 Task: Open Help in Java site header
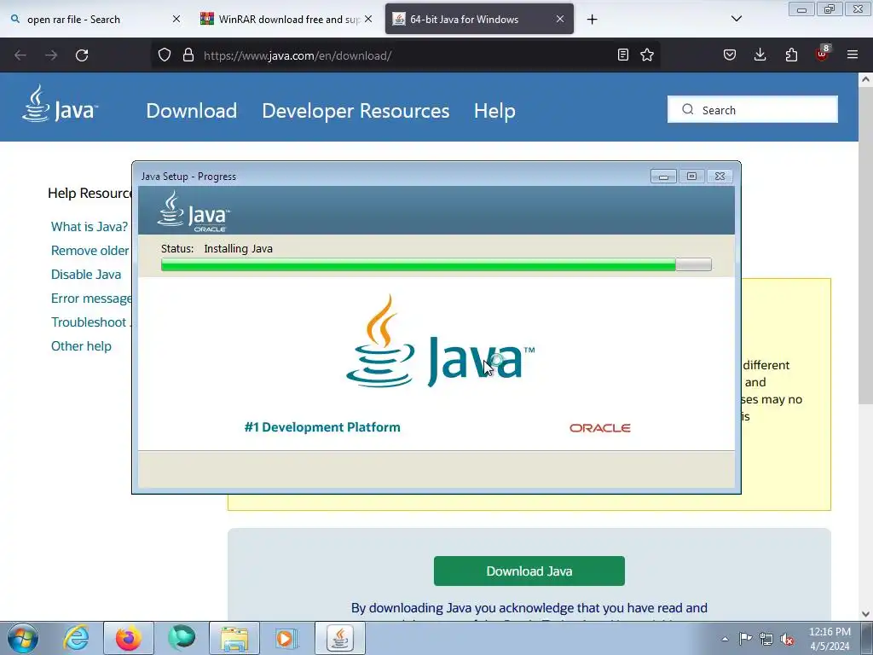(494, 111)
